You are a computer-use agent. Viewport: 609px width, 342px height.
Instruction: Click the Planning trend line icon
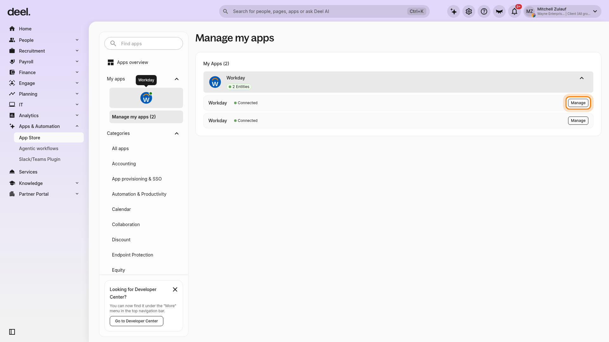[x=12, y=94]
